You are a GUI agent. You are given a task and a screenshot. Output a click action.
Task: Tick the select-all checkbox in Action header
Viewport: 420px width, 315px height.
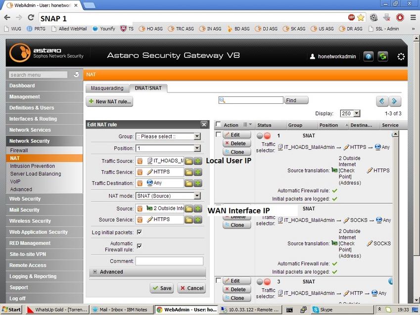(x=218, y=124)
